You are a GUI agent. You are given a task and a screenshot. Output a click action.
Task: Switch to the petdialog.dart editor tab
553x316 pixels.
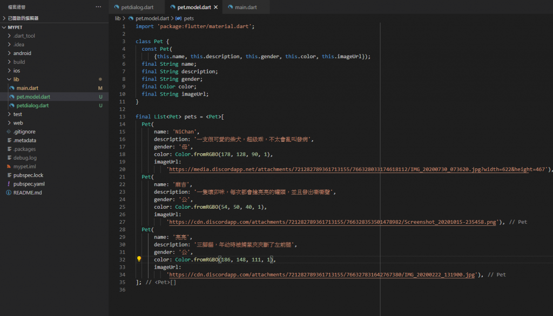[x=137, y=8]
